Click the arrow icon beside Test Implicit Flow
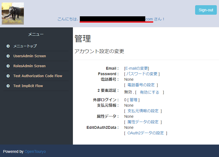 click(8, 86)
